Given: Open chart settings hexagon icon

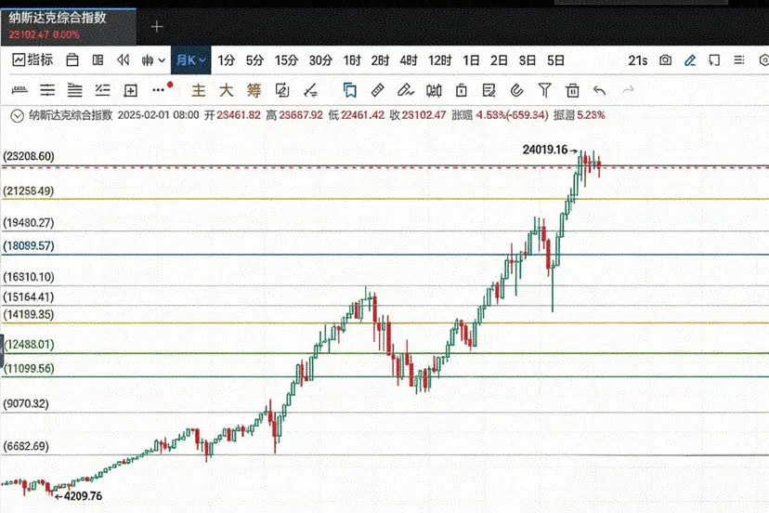Looking at the screenshot, I should tap(763, 59).
